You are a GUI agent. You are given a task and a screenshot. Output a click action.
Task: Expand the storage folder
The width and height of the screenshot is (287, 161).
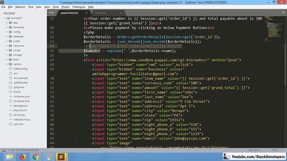(x=7, y=55)
